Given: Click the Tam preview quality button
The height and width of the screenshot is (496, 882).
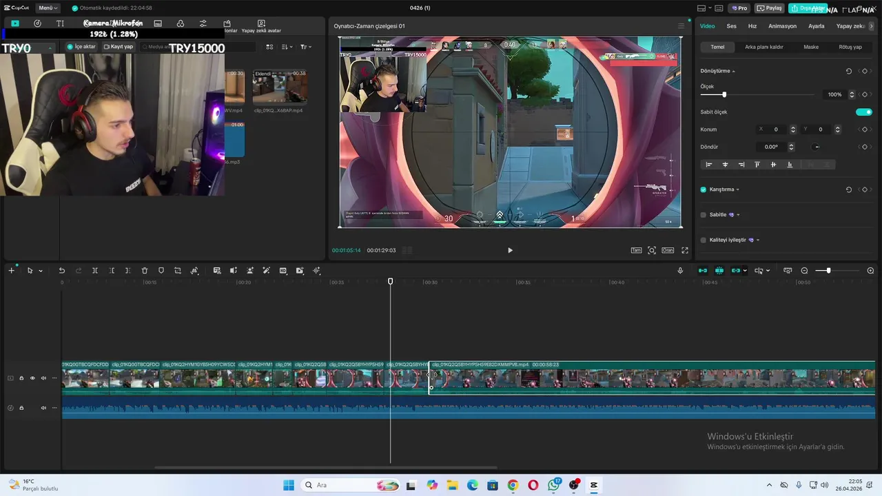Looking at the screenshot, I should tap(636, 250).
